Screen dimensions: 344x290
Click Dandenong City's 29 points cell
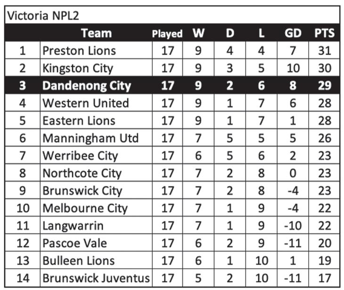325,85
